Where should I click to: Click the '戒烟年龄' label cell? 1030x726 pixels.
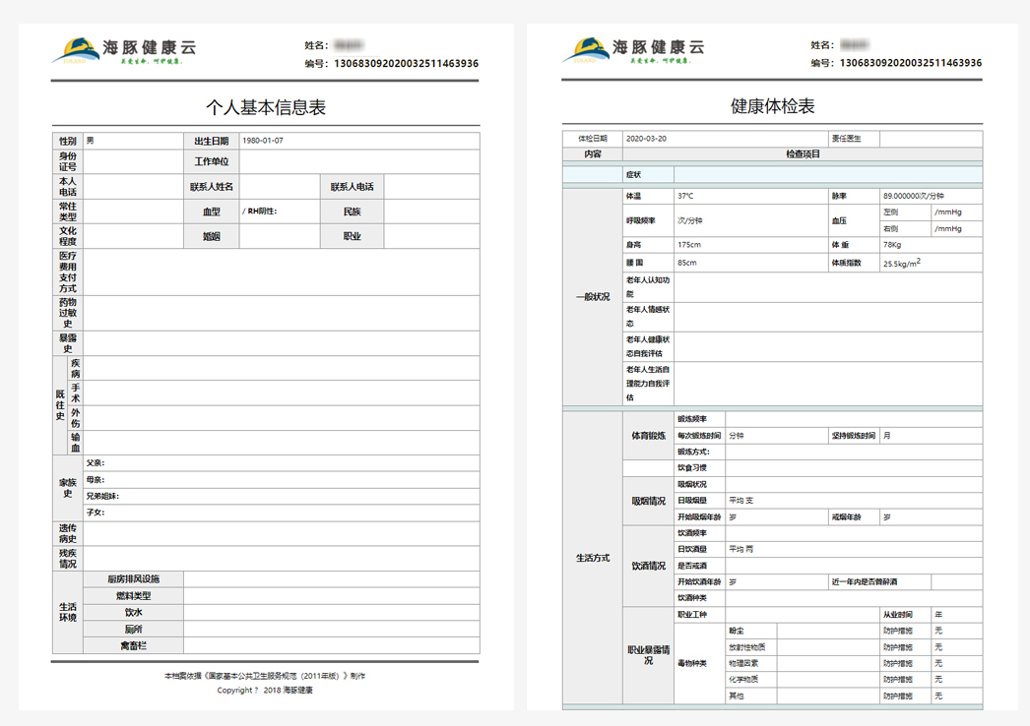click(x=854, y=517)
